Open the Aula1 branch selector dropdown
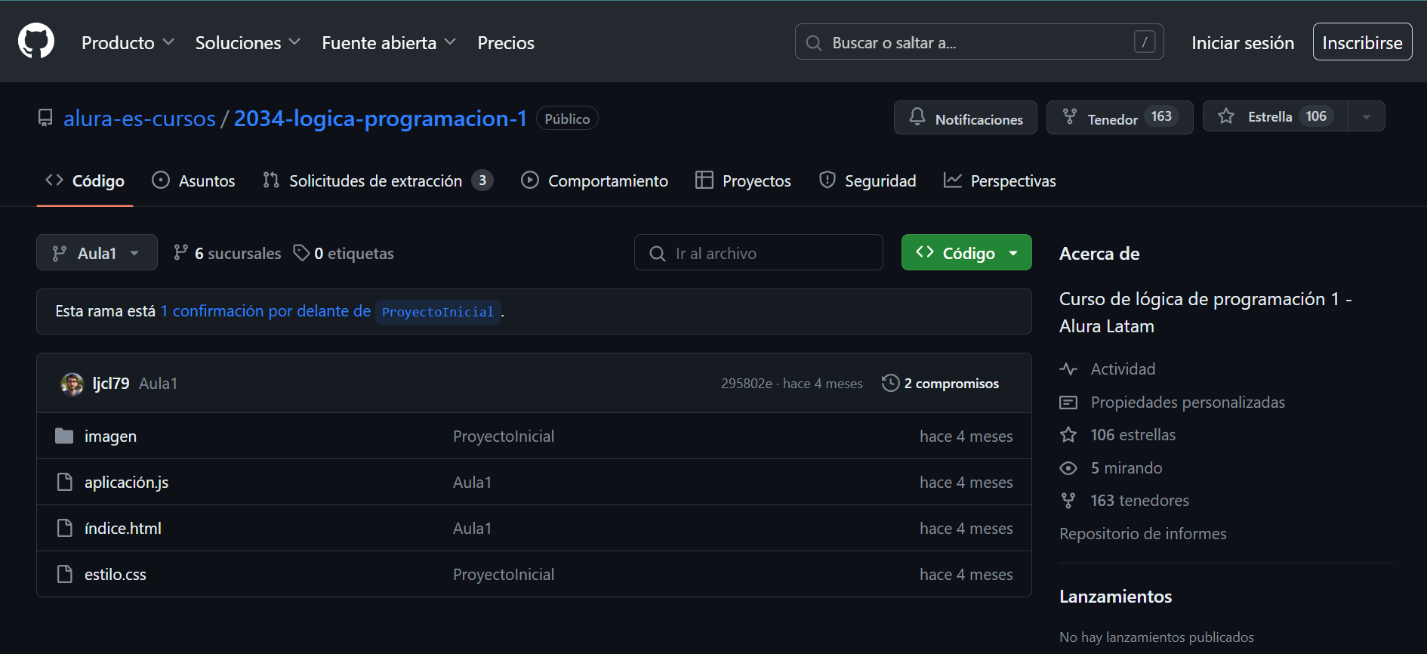Image resolution: width=1427 pixels, height=654 pixels. [97, 252]
